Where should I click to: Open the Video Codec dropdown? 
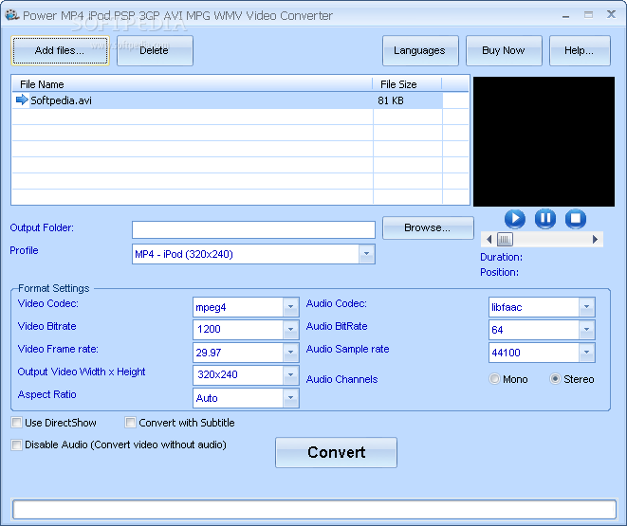pyautogui.click(x=290, y=307)
